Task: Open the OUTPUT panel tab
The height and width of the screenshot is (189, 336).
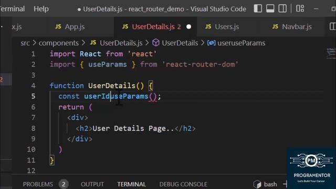Action: (x=92, y=184)
